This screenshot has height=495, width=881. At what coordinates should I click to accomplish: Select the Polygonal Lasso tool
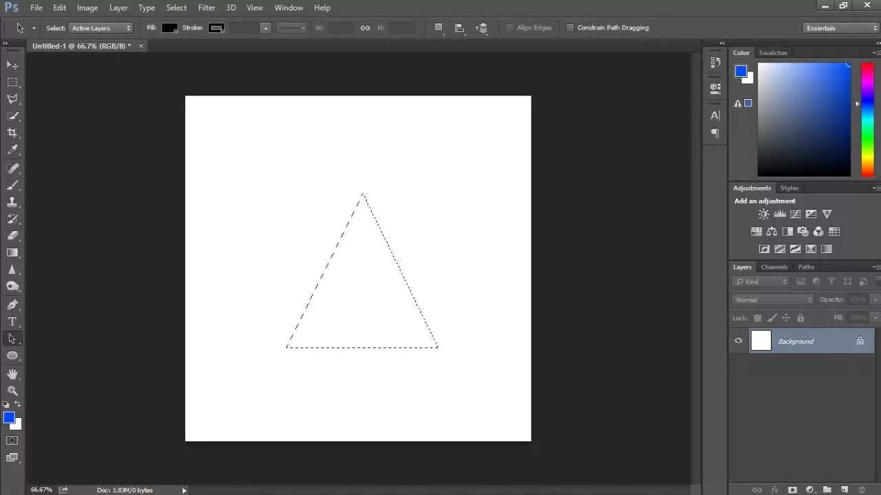[12, 99]
